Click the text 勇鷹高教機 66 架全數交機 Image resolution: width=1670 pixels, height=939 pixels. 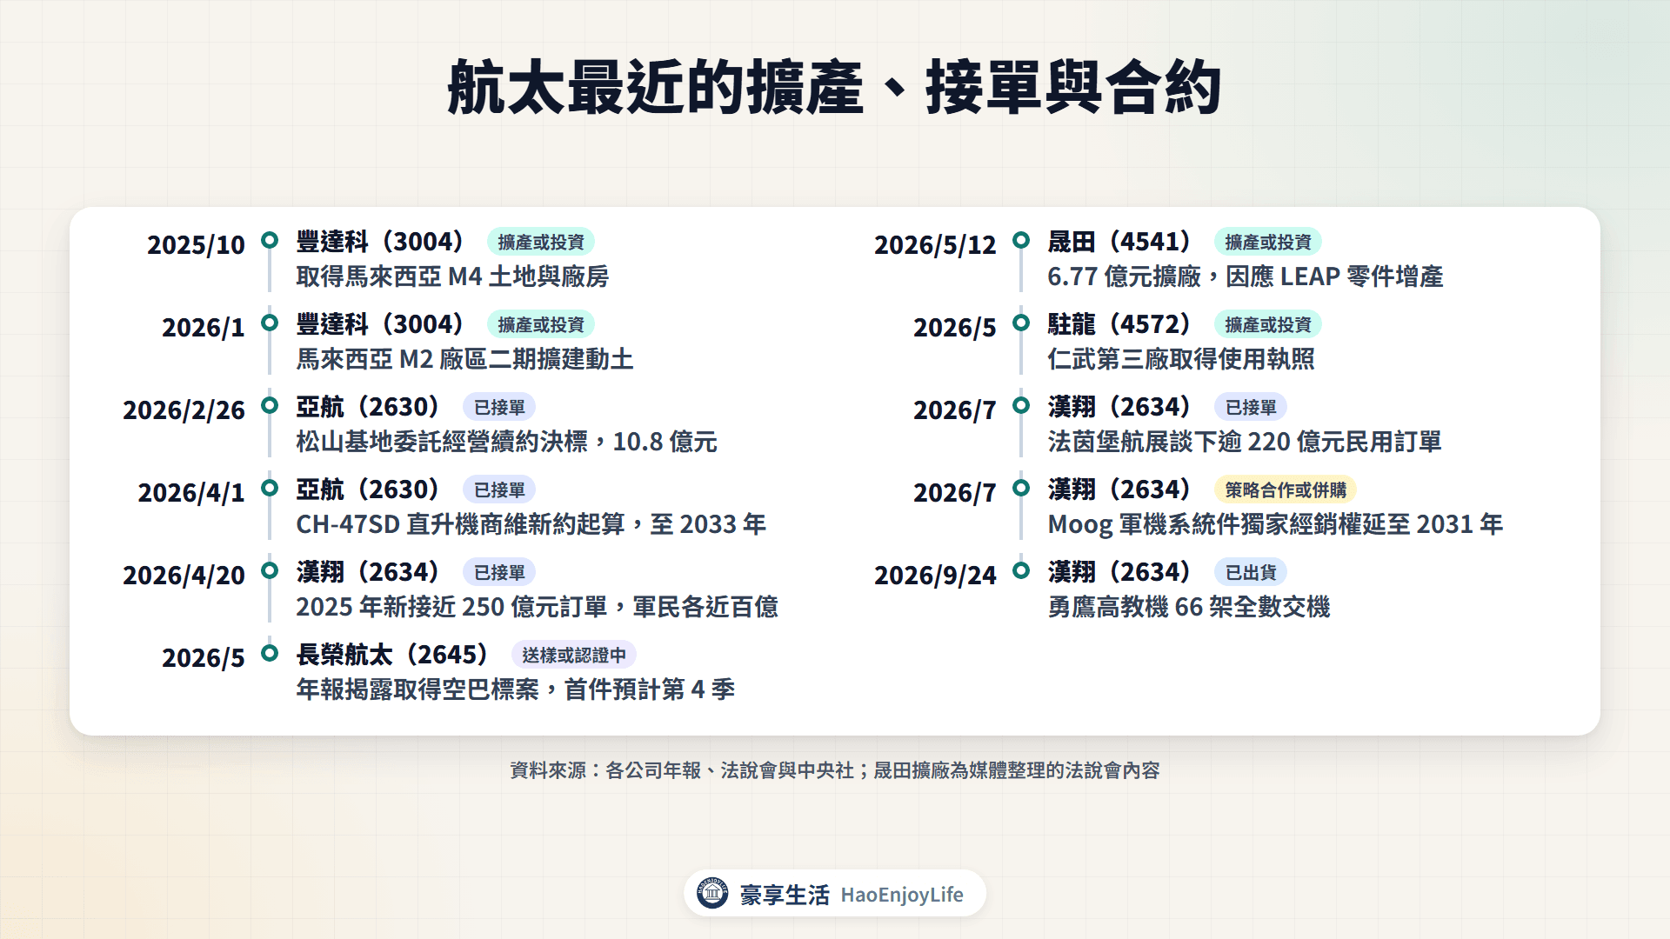pyautogui.click(x=1189, y=607)
